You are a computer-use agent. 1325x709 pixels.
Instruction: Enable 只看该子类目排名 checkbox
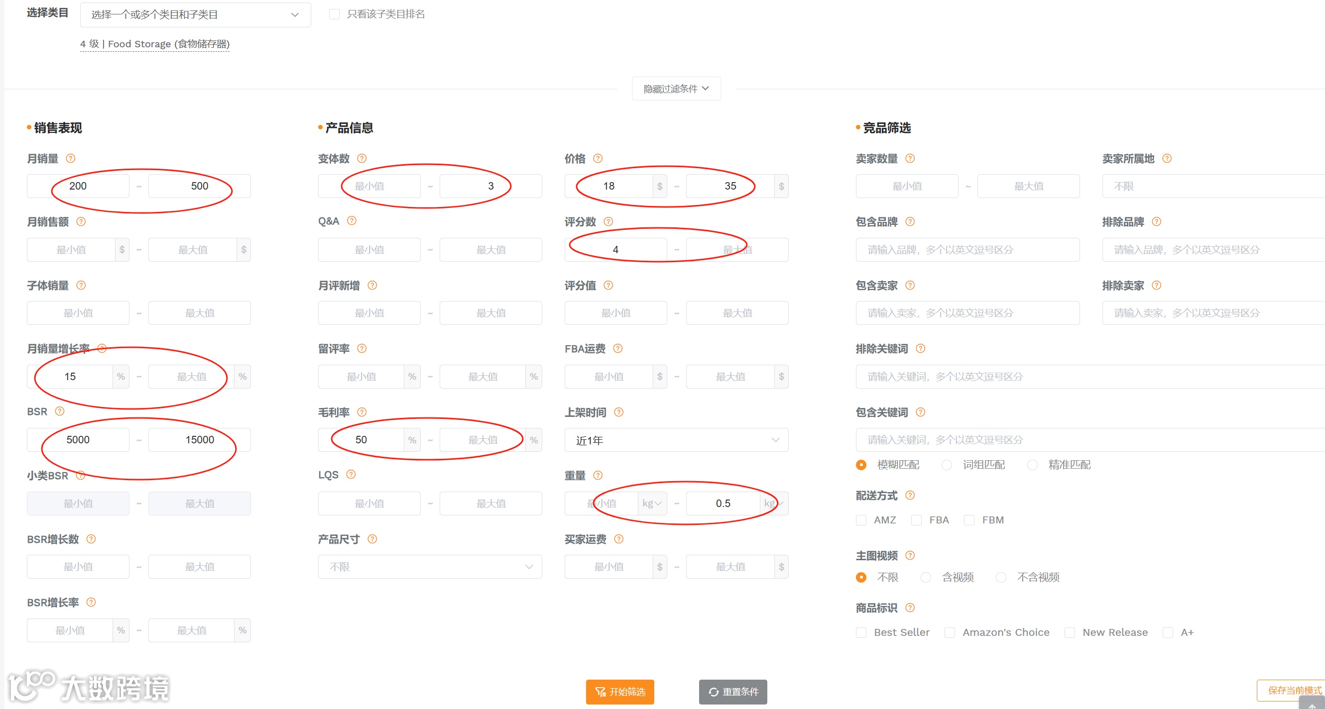coord(334,14)
